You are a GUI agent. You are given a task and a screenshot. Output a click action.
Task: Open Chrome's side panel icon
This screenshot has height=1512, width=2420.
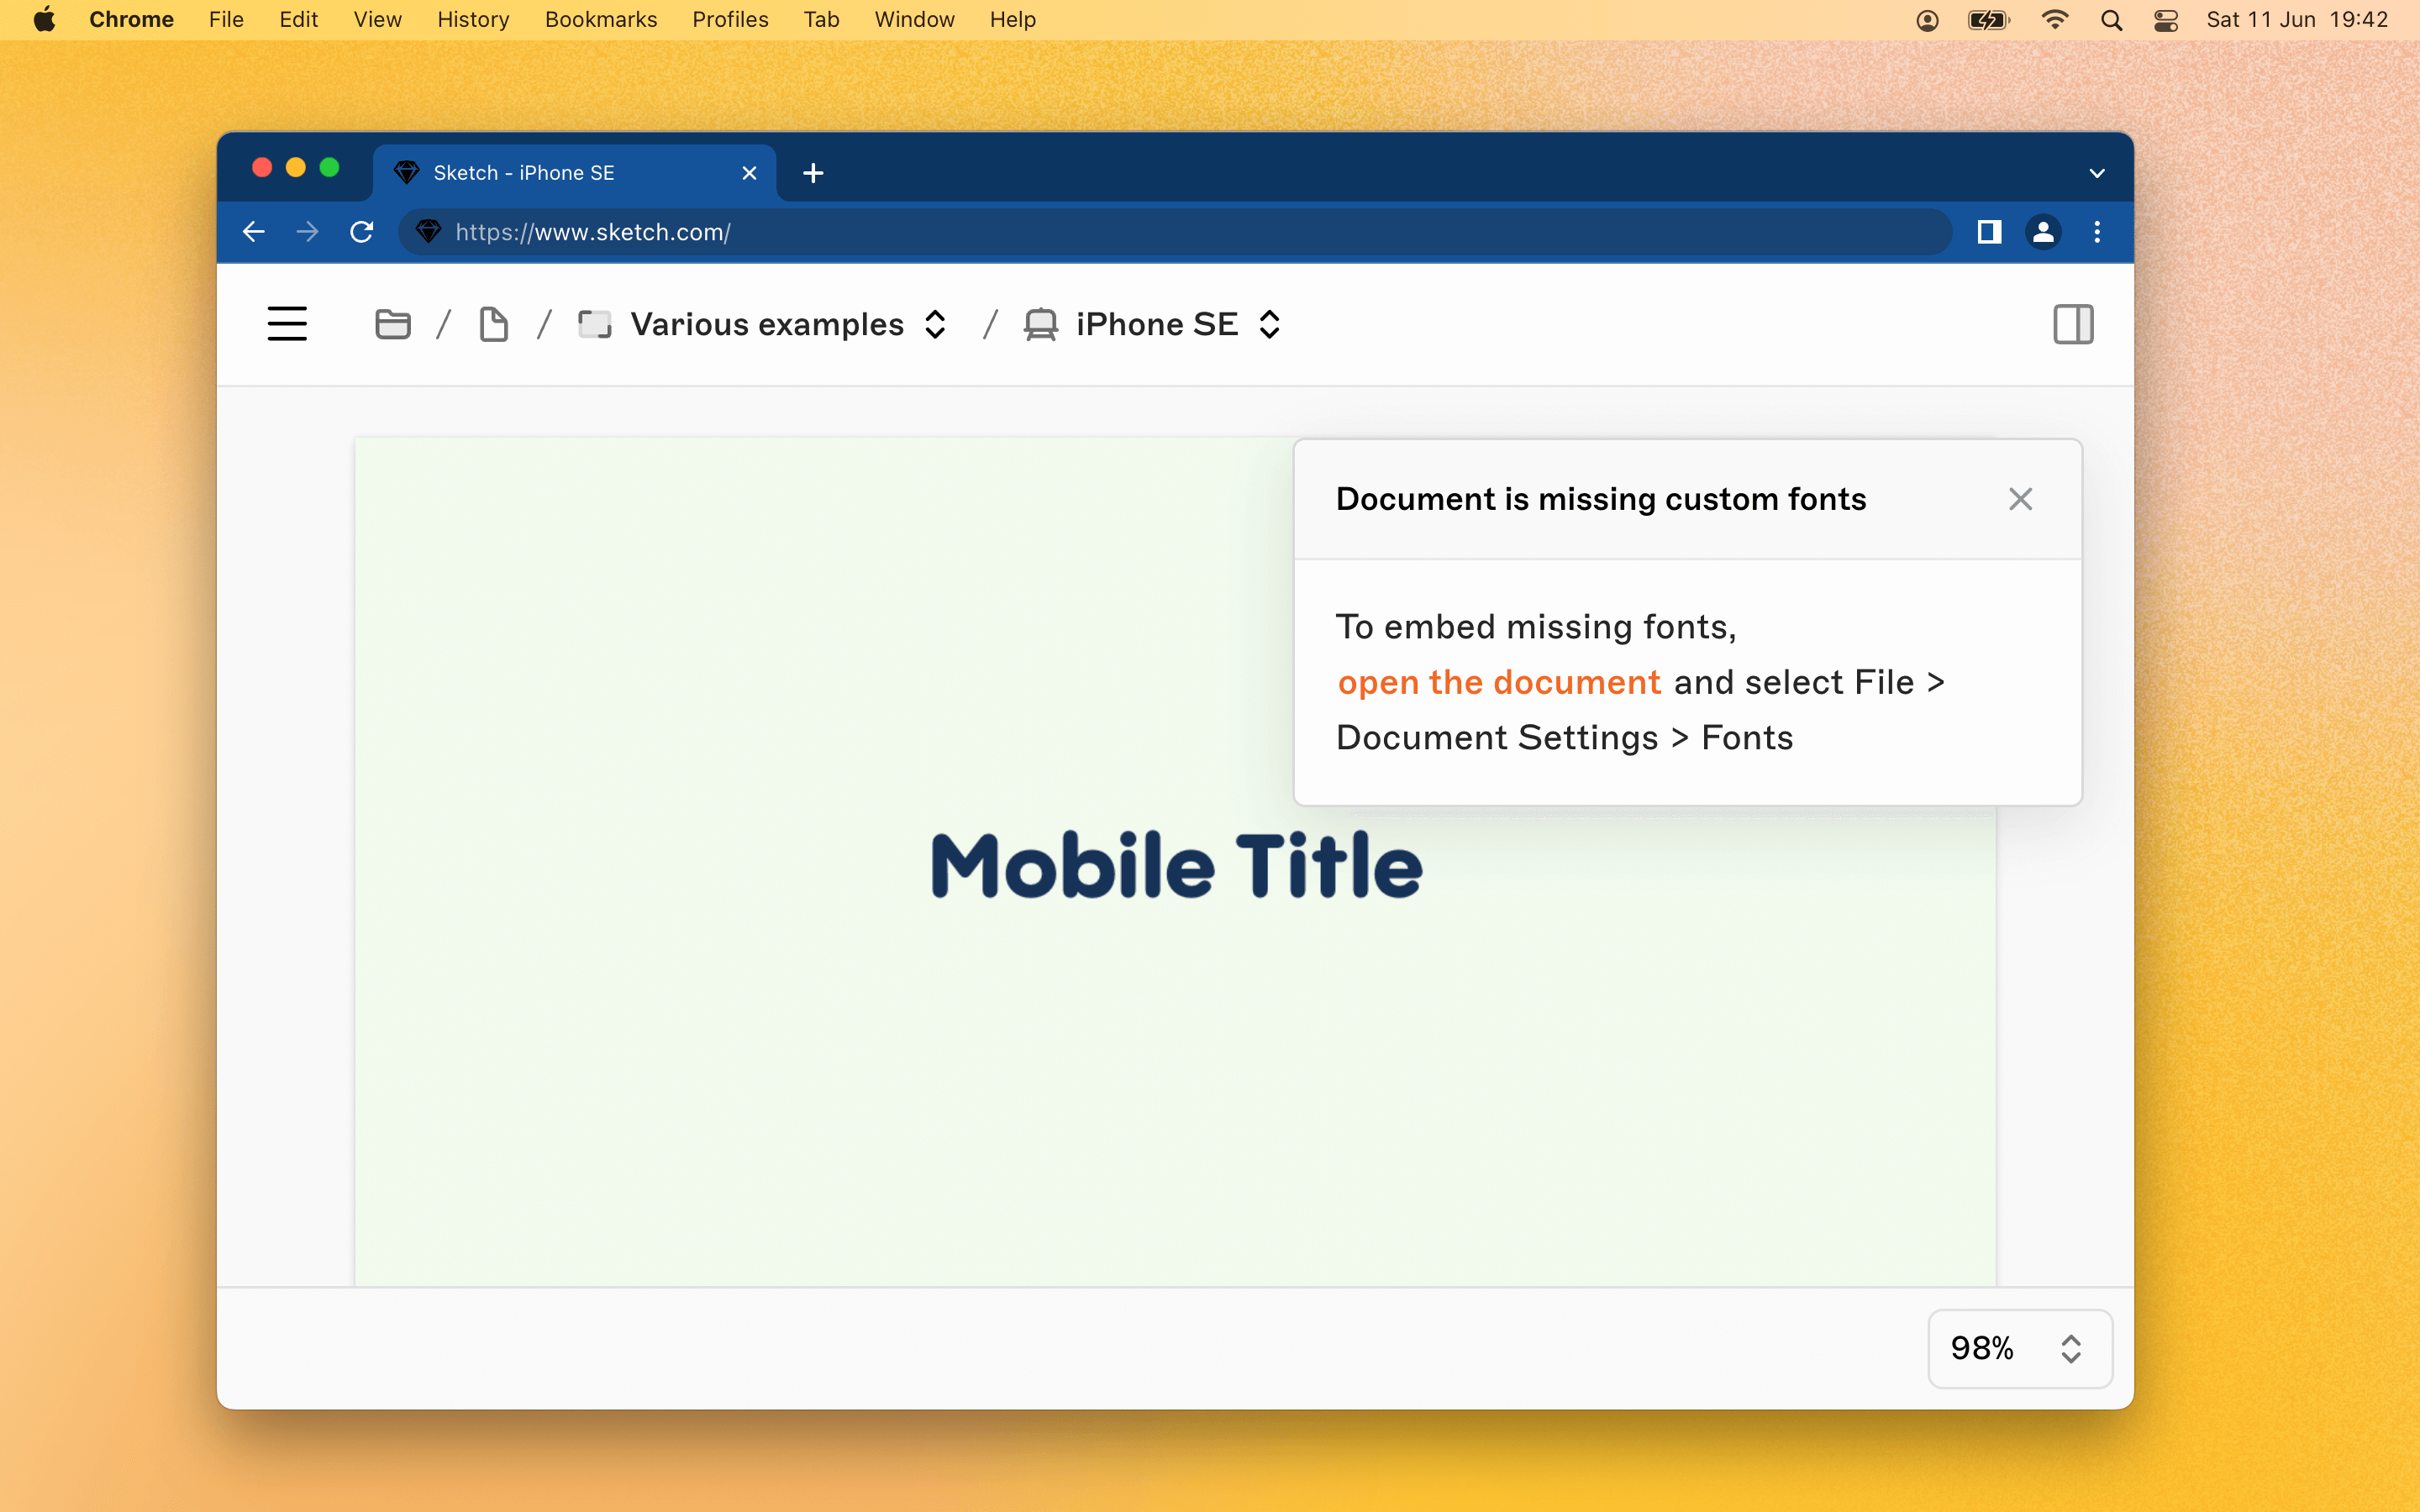coord(1988,232)
